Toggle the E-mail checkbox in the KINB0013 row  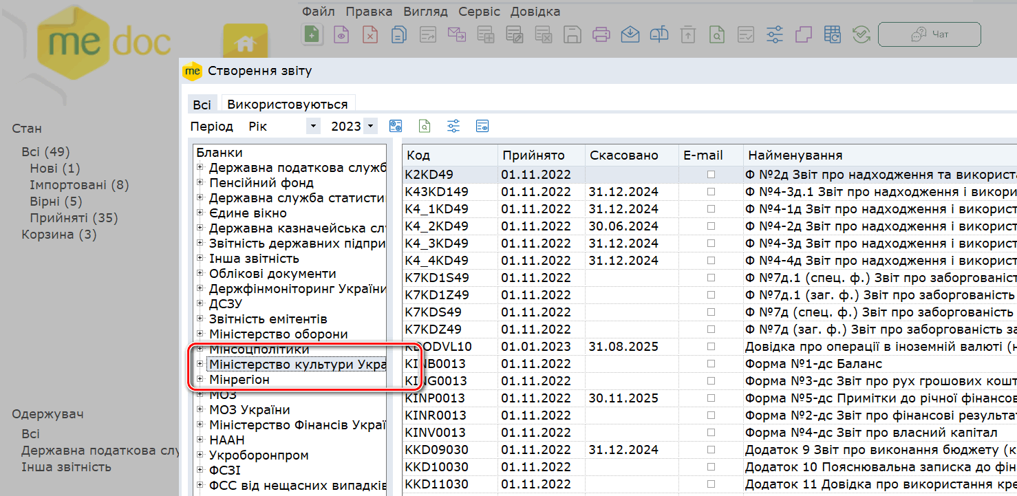[x=711, y=364]
